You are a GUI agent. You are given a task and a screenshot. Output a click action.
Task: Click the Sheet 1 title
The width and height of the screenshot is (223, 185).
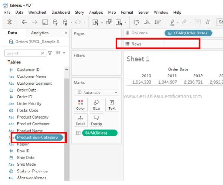[x=138, y=59]
